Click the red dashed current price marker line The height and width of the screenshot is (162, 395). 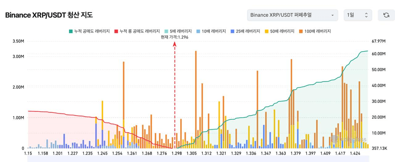[x=175, y=96]
